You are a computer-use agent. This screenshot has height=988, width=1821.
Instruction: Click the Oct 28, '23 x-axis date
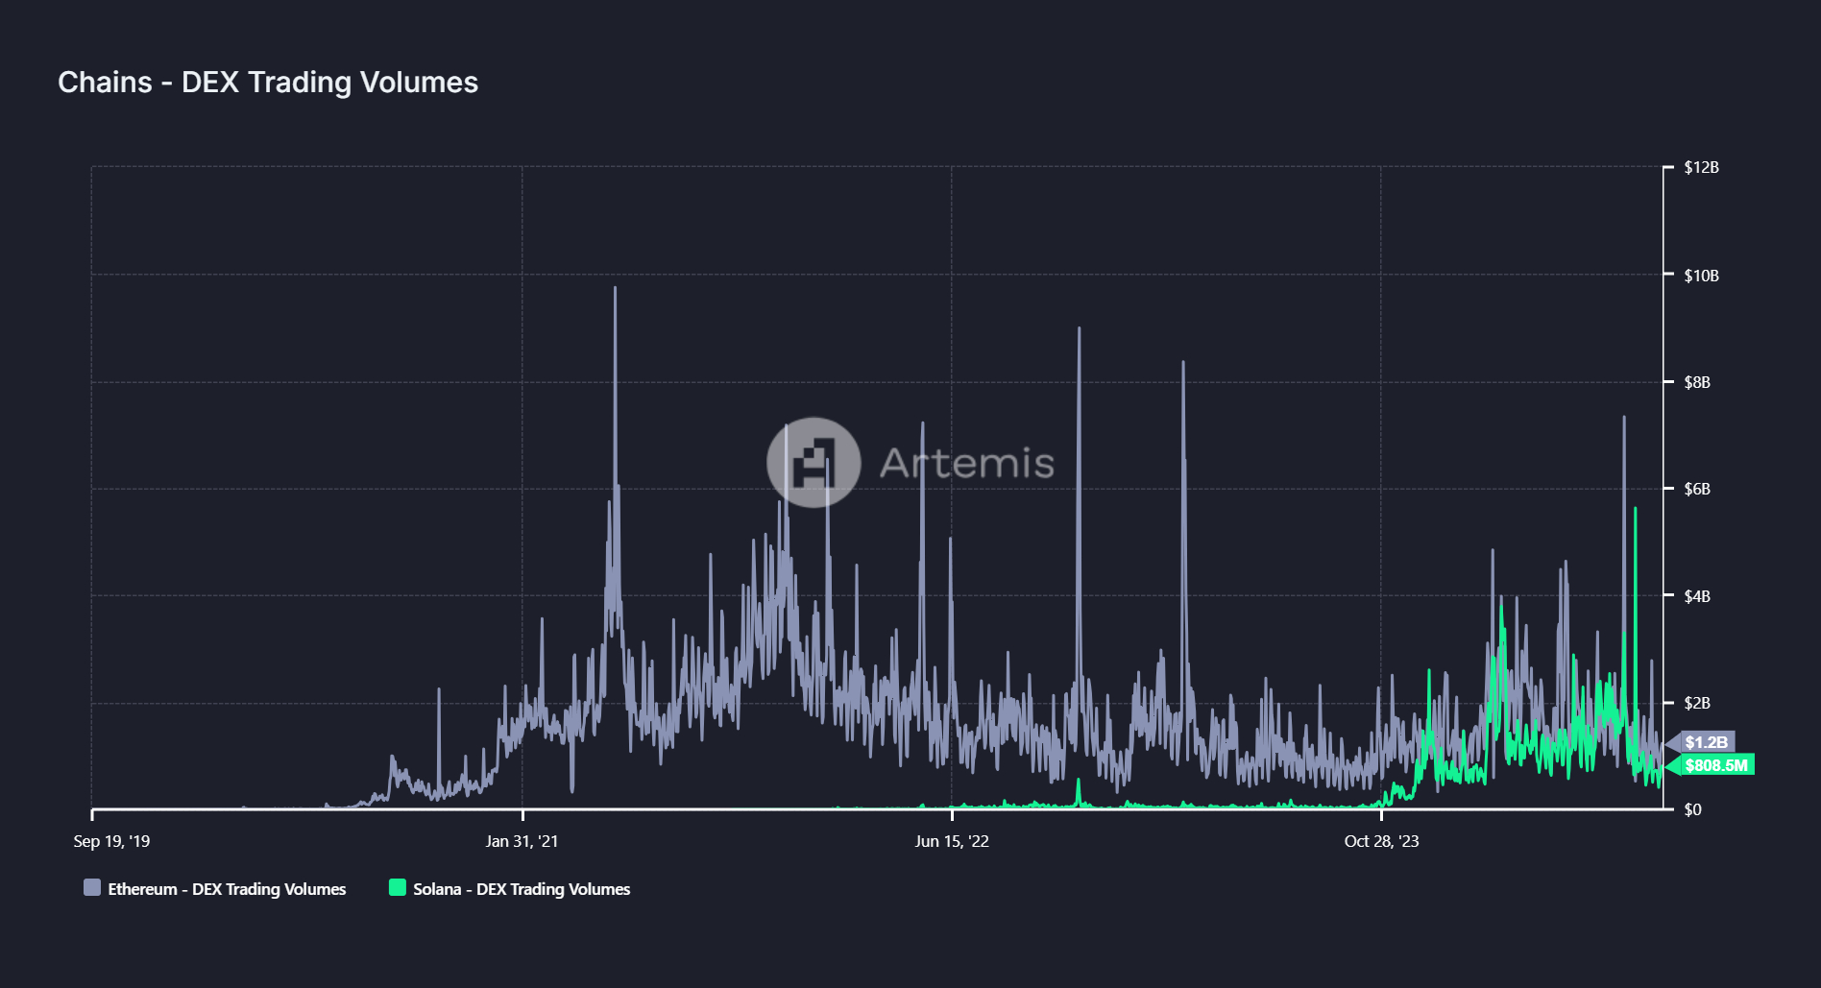tap(1381, 841)
